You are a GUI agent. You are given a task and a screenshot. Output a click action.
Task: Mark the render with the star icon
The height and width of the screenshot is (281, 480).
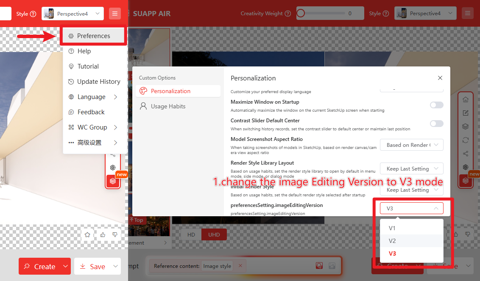[87, 234]
